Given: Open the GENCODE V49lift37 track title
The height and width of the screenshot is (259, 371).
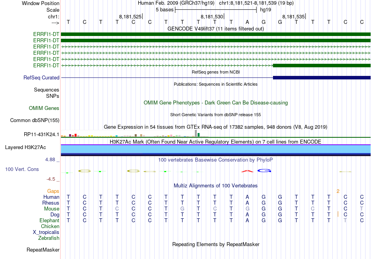Looking at the screenshot, I should click(216, 29).
